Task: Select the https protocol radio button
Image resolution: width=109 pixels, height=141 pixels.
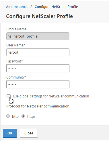Action: tap(23, 116)
